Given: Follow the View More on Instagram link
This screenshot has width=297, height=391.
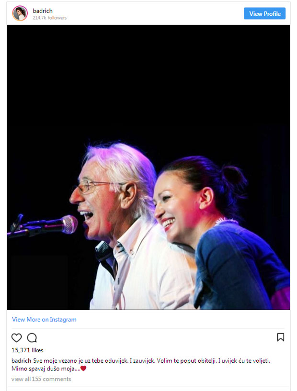Looking at the screenshot, I should pyautogui.click(x=44, y=319).
